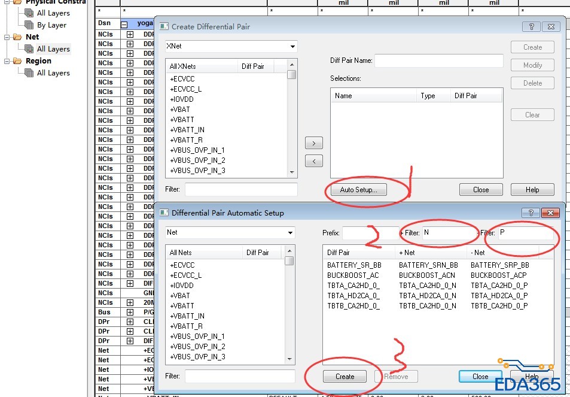This screenshot has height=397, width=570.
Task: Expand the Bus row P/G
Action: point(130,312)
